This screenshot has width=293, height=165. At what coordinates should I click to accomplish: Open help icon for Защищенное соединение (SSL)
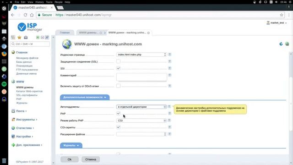(170, 61)
